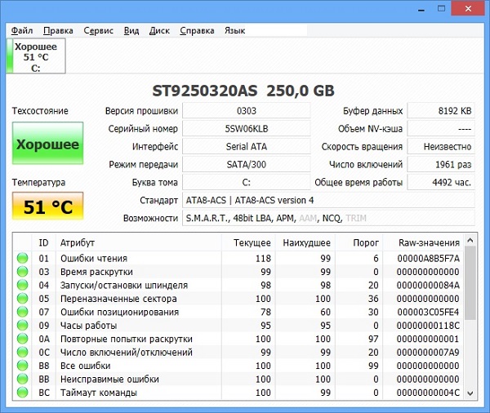Click the green Хорошее health status button
Viewport: 490px width, 413px height.
(x=48, y=143)
